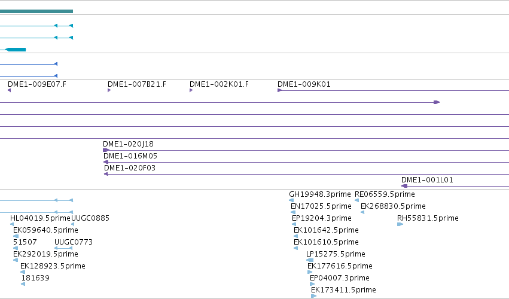Click the 51507 feature label
509x299 pixels.
pos(25,242)
